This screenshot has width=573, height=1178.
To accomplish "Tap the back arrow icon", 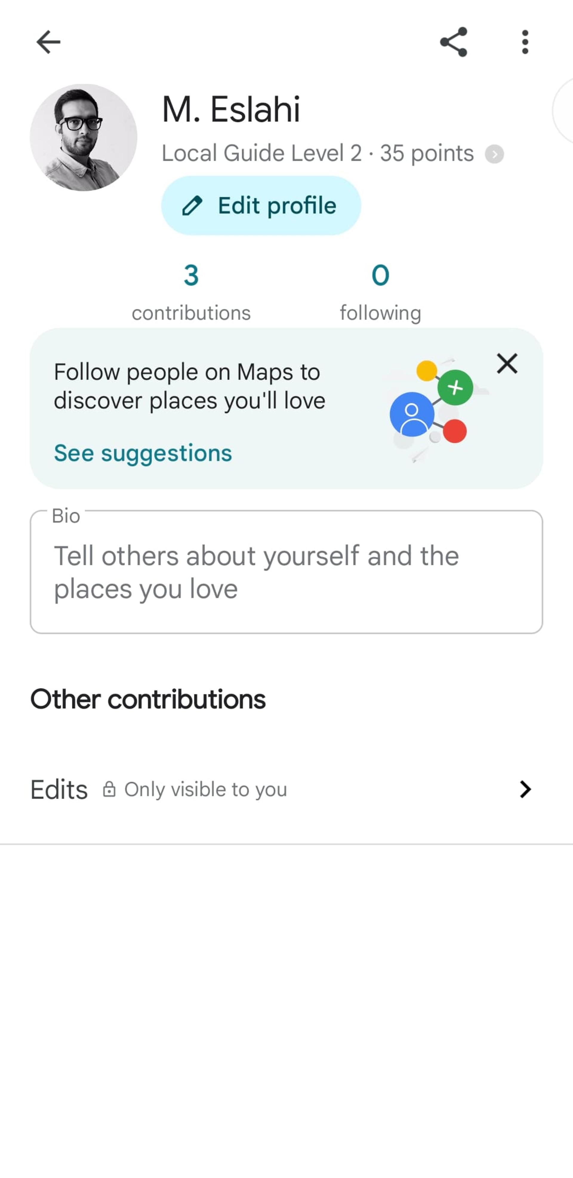I will pyautogui.click(x=48, y=42).
